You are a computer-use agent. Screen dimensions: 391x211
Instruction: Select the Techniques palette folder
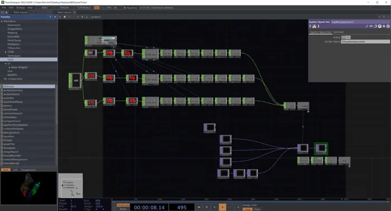point(14,56)
